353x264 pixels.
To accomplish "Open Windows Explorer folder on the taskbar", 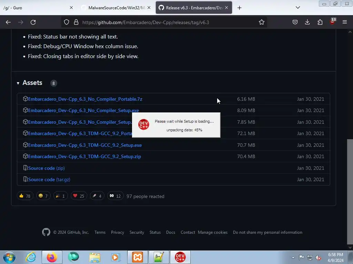I will coord(95,257).
